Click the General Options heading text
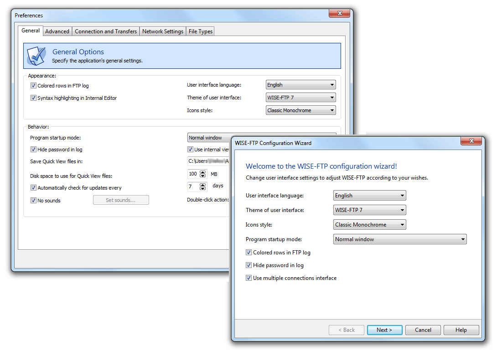This screenshot has height=351, width=497. coord(78,52)
